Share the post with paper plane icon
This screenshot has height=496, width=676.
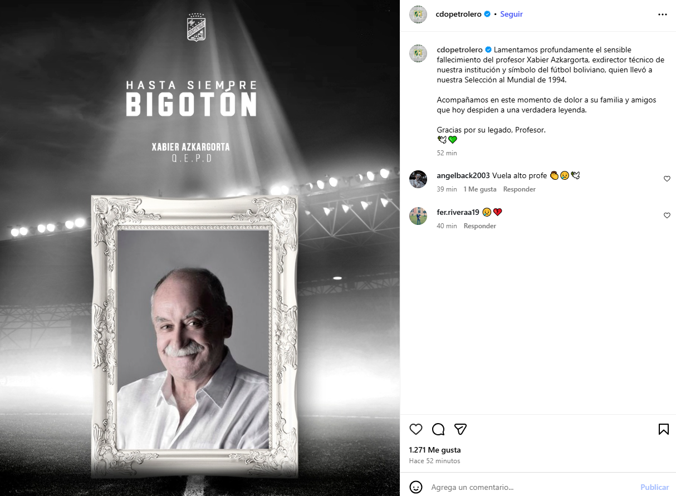click(x=460, y=429)
